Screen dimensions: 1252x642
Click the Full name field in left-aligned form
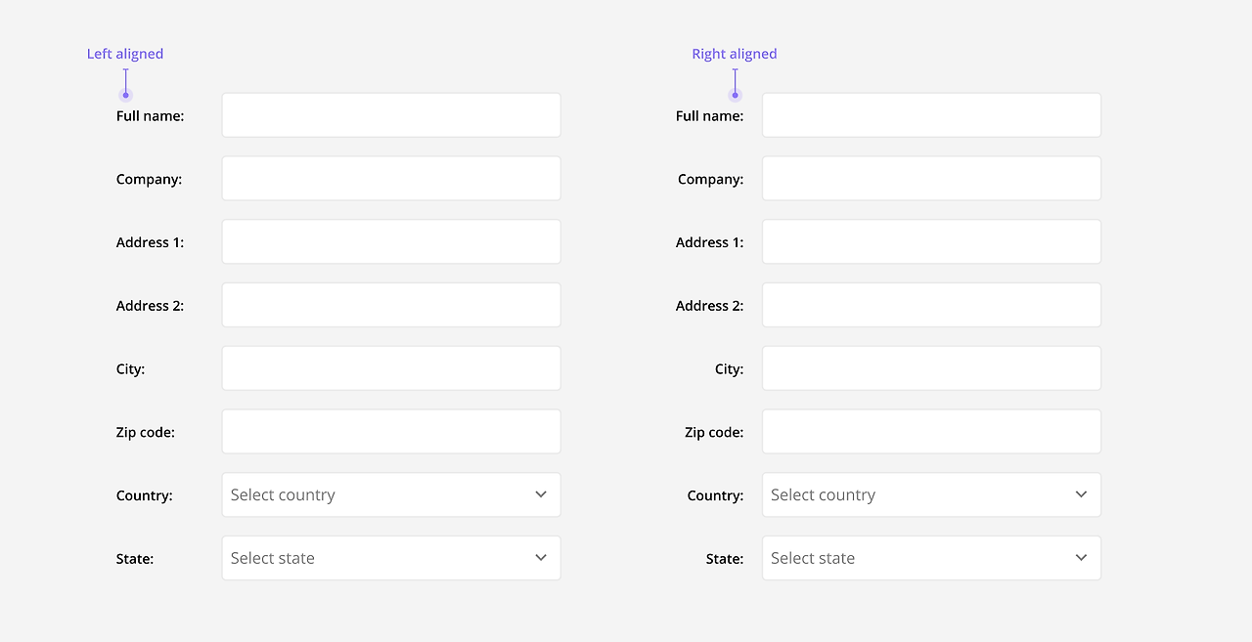point(391,115)
